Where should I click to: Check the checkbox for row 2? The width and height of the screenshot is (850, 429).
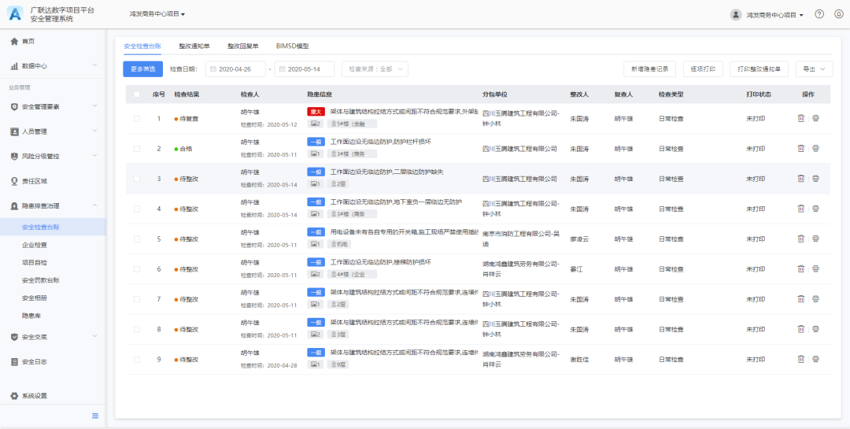coord(137,149)
